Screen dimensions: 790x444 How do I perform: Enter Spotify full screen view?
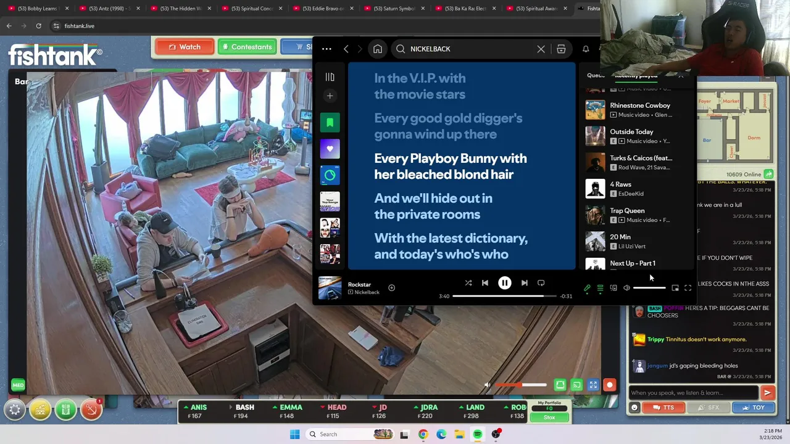[x=688, y=288]
